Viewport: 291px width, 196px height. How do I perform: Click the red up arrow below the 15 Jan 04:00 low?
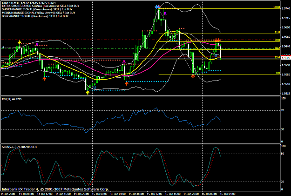point(127,83)
